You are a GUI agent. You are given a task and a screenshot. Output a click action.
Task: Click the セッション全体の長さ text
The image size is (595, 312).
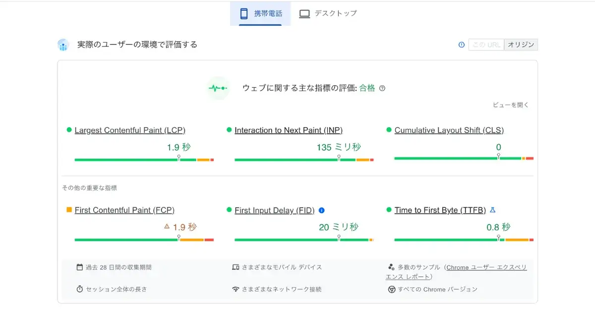coord(117,289)
